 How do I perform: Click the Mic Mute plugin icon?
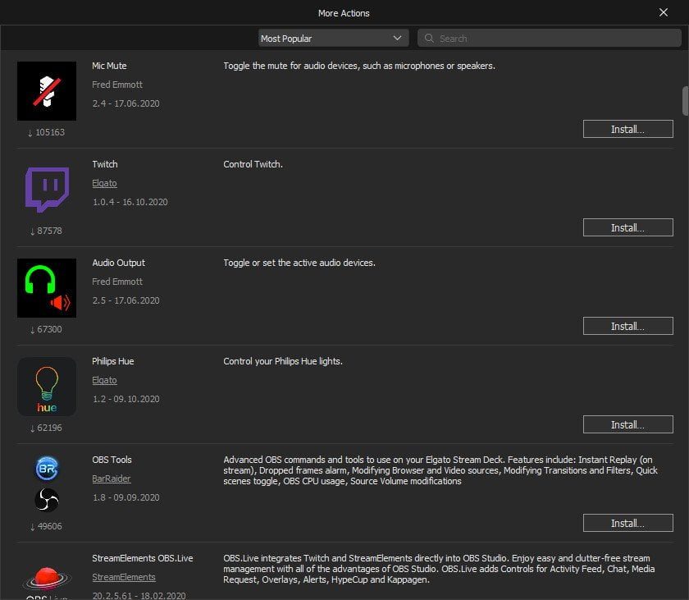(47, 91)
